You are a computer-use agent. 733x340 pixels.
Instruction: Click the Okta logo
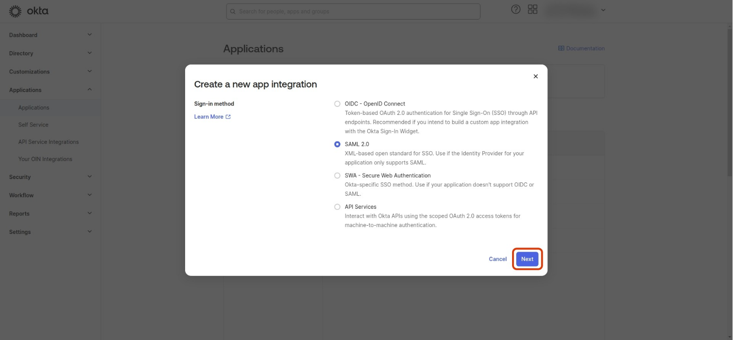[29, 11]
